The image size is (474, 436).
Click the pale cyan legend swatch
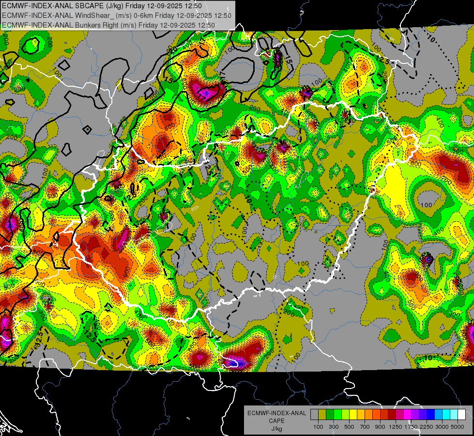pyautogui.click(x=454, y=414)
